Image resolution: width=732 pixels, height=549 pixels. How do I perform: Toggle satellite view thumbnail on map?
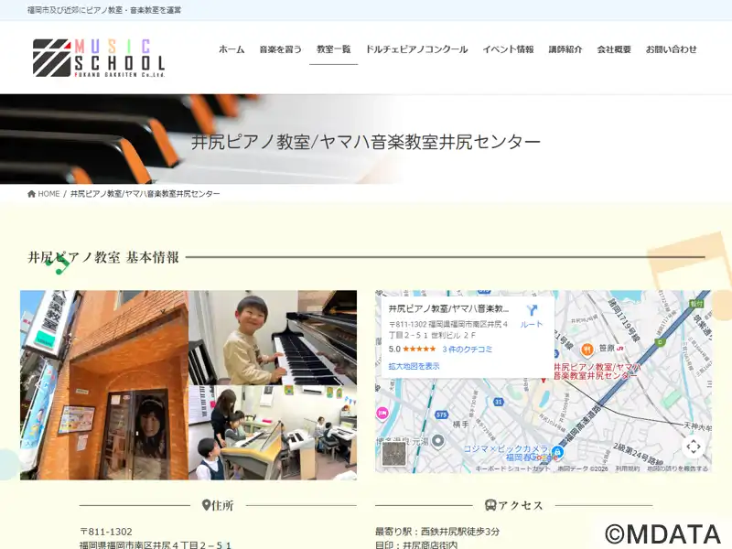point(393,454)
